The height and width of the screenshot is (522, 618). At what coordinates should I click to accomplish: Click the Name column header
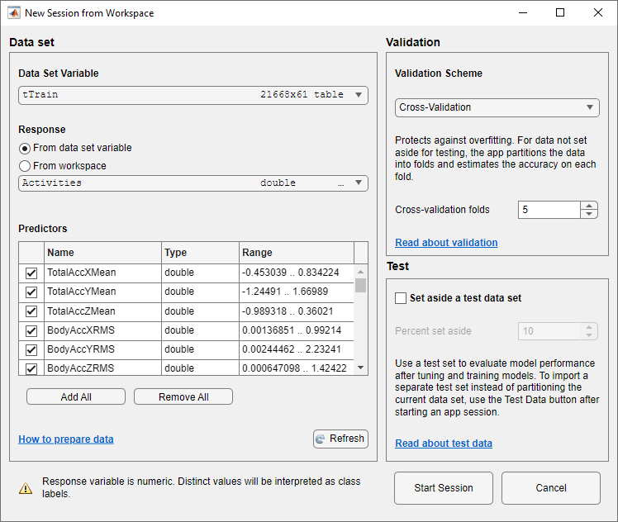[x=102, y=253]
